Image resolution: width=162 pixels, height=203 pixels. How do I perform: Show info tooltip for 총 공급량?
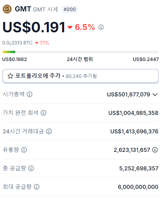click(31, 168)
